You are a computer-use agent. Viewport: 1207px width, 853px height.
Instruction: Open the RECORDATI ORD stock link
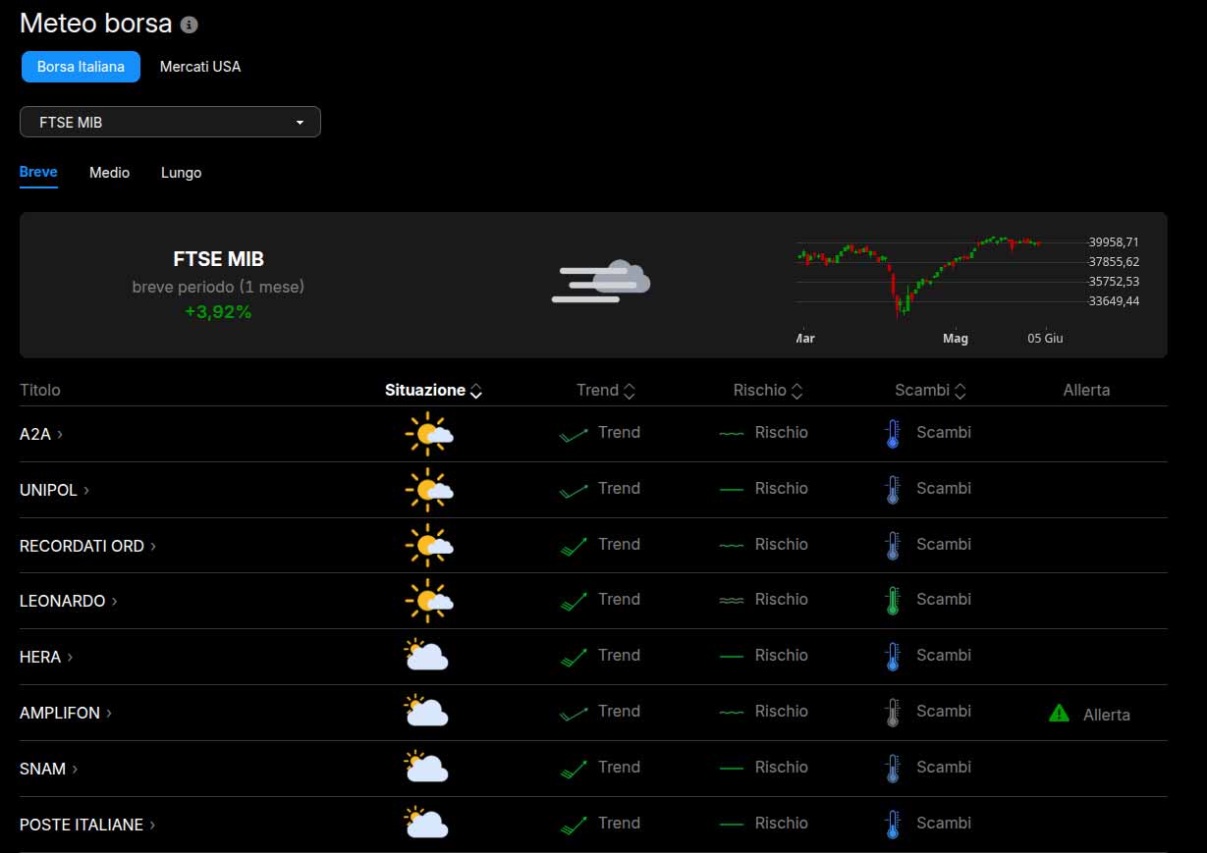(x=82, y=546)
